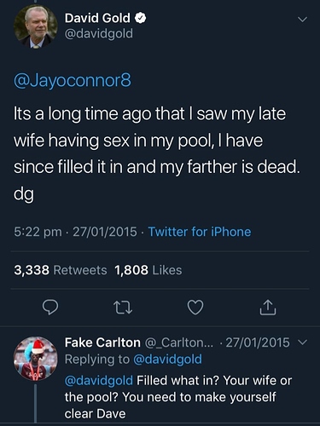Open David Gold's profile picture
The width and height of the screenshot is (320, 426).
click(36, 26)
